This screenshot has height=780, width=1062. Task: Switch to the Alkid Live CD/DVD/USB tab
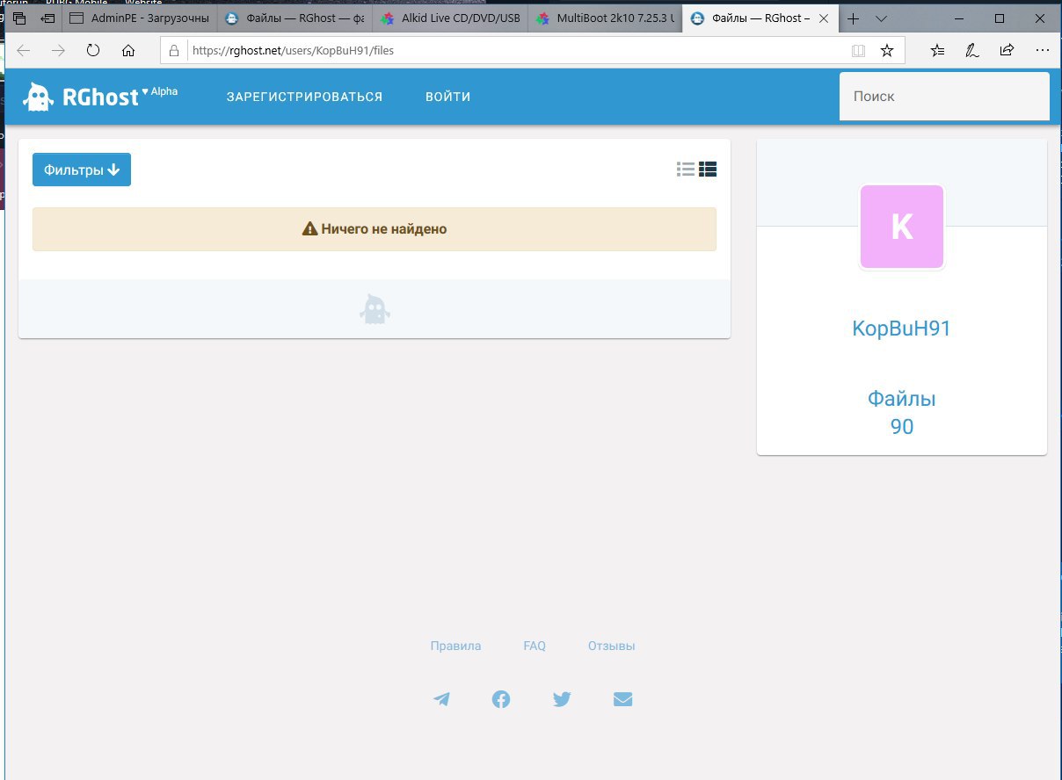pyautogui.click(x=450, y=18)
